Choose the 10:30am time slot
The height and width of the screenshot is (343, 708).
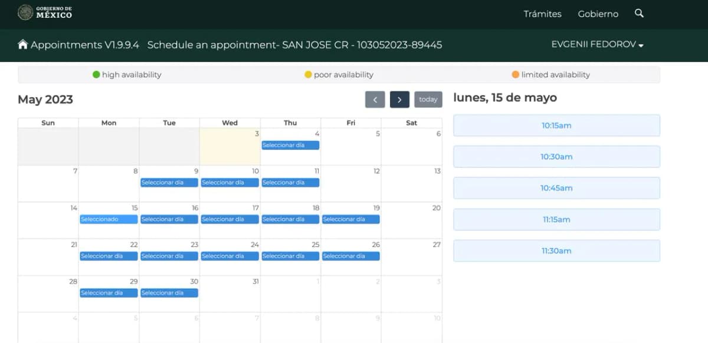point(556,157)
